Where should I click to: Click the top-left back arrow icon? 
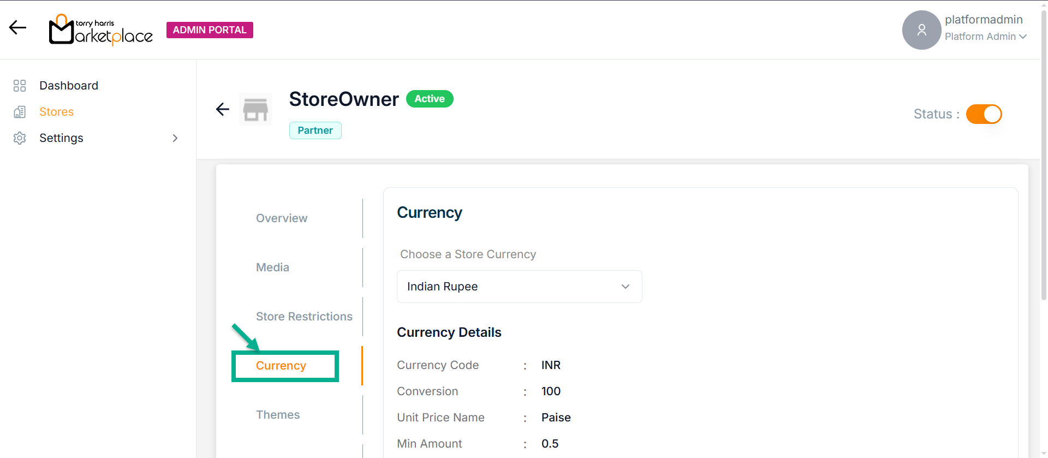(17, 27)
